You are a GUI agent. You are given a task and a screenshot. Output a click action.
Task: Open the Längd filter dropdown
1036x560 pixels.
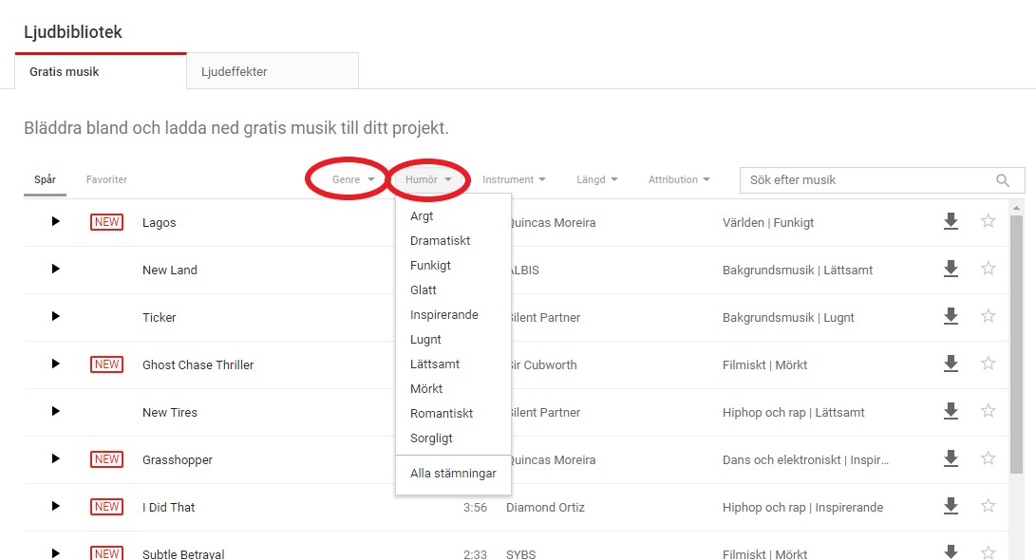(x=596, y=179)
